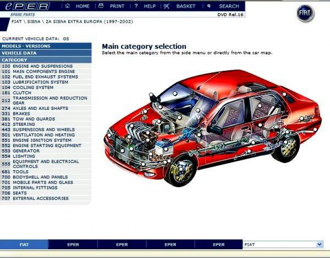
Task: Select category 181 Clutch
Action: pyautogui.click(x=46, y=93)
